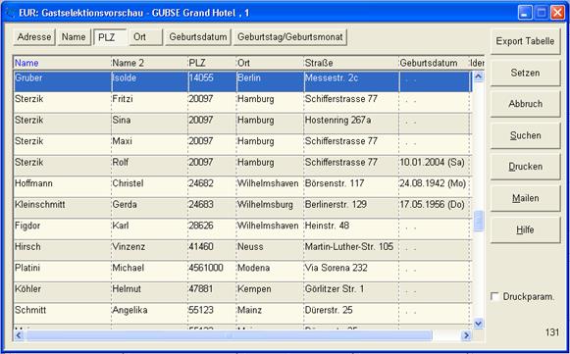This screenshot has height=354, width=570.
Task: Select the PLZ sort button
Action: pyautogui.click(x=110, y=37)
